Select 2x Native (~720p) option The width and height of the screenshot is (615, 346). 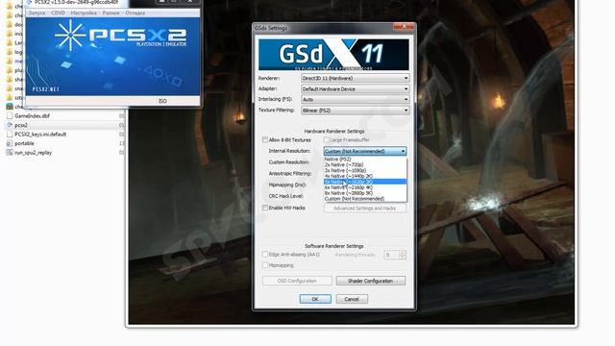[x=365, y=165]
